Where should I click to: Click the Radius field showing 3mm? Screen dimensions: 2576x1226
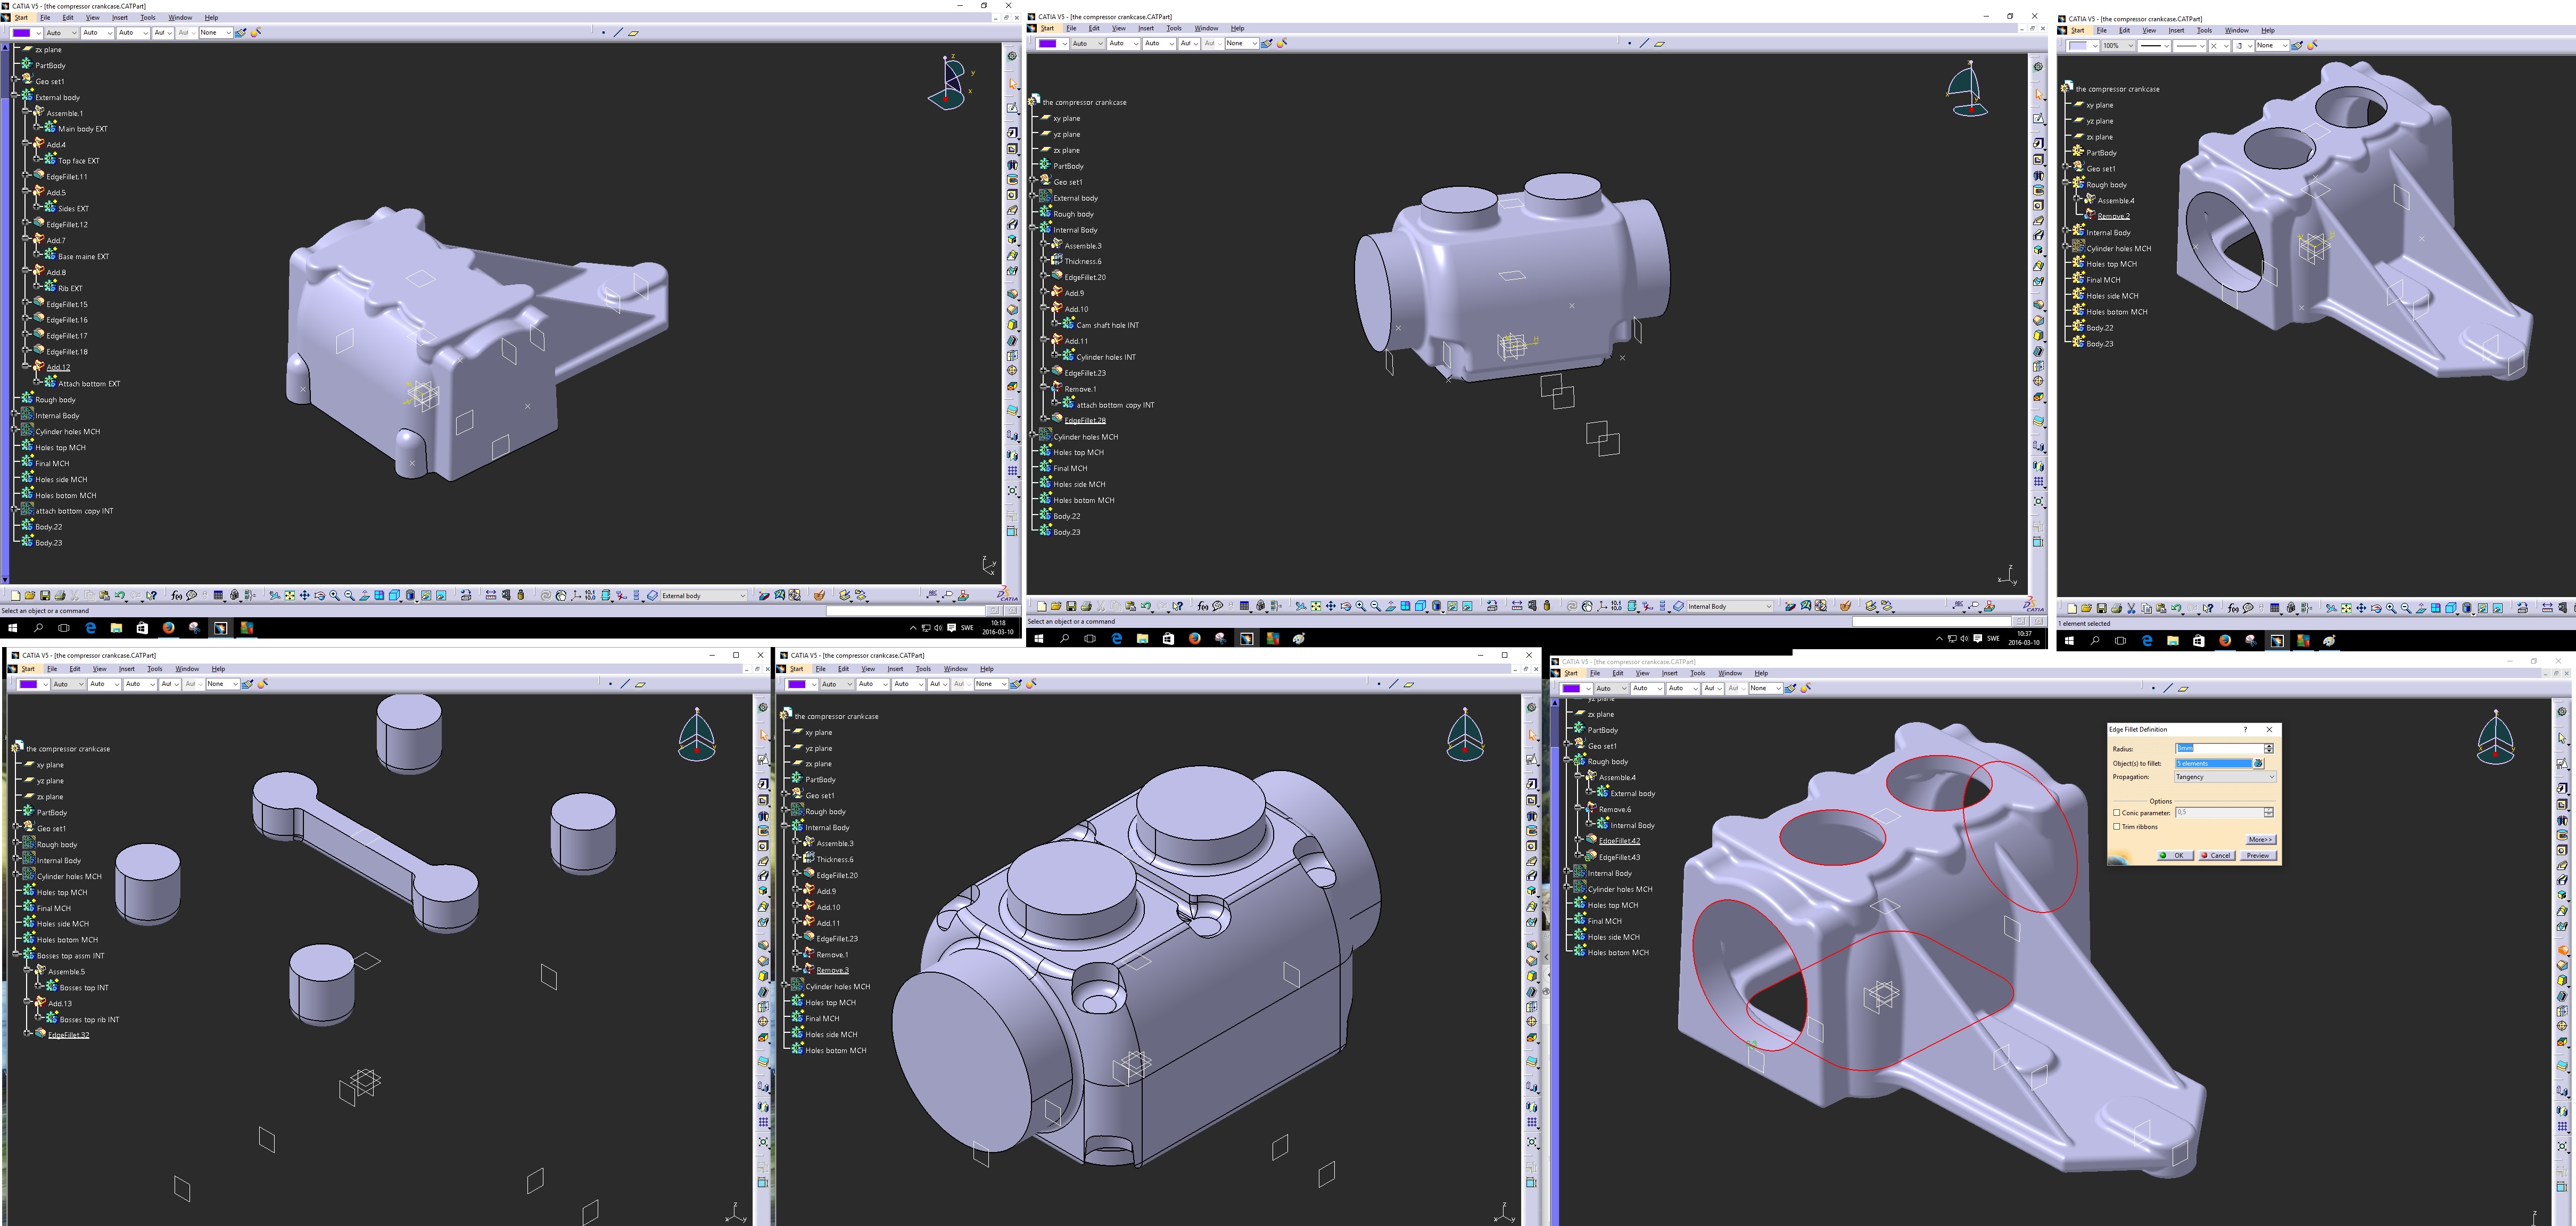(x=2214, y=748)
